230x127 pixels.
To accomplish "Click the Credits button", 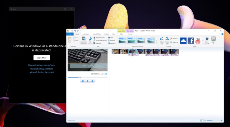I will [111, 43].
